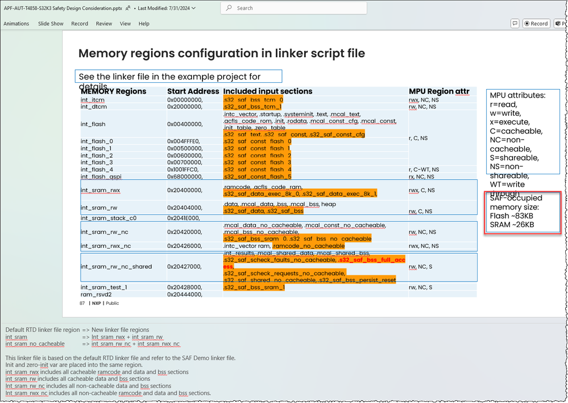Expand the Last Modified dropdown chevron
The height and width of the screenshot is (403, 568).
pos(193,8)
